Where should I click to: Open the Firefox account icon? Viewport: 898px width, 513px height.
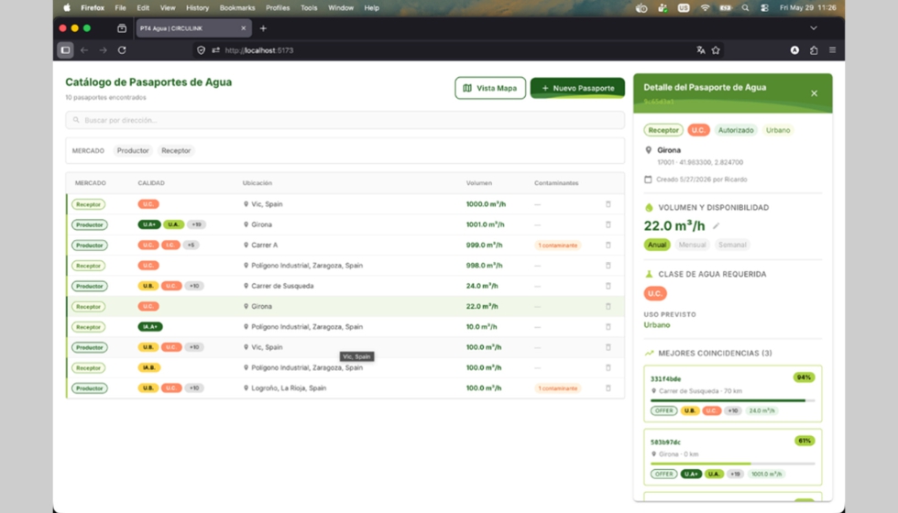point(795,50)
